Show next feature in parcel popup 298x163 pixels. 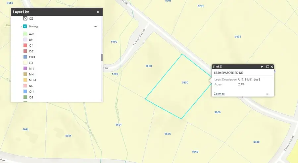[x=262, y=67]
